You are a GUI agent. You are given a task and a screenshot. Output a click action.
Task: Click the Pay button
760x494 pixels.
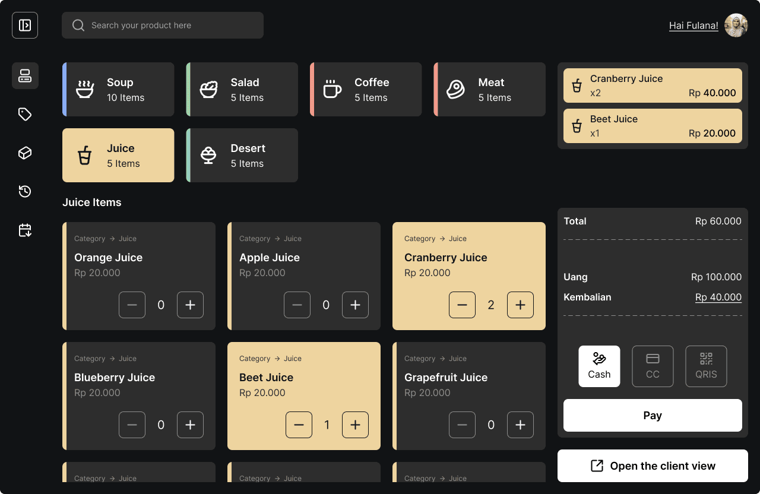point(653,416)
